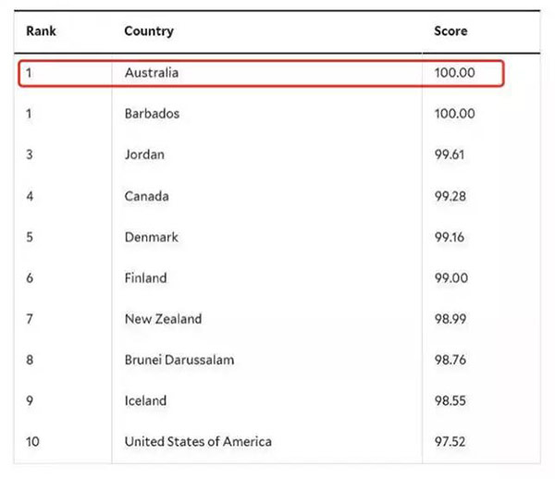Click New Zealand country name
The width and height of the screenshot is (555, 479).
click(163, 319)
